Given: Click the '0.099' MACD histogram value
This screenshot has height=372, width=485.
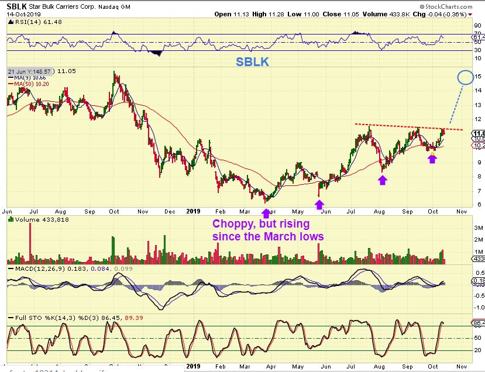Looking at the screenshot, I should 123,268.
